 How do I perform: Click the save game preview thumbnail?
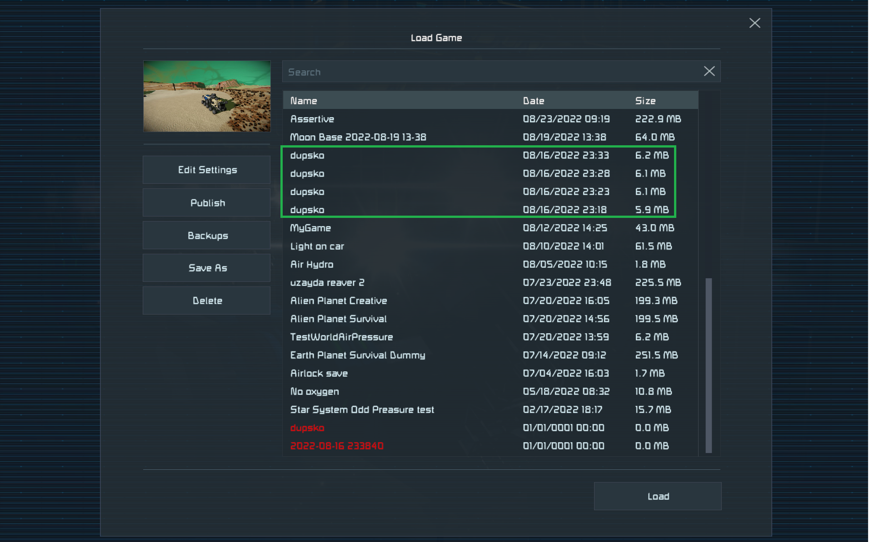point(207,96)
